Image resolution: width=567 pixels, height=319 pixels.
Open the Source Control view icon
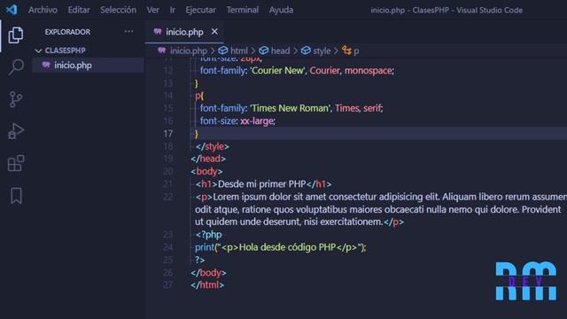coord(16,99)
